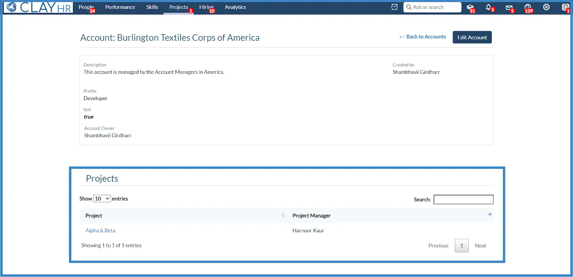Click the Projects section heading
Screen dimensions: 573x277
coord(102,178)
